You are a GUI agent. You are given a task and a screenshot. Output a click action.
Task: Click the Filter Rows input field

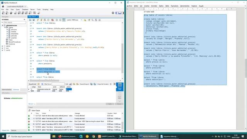tap(58, 84)
